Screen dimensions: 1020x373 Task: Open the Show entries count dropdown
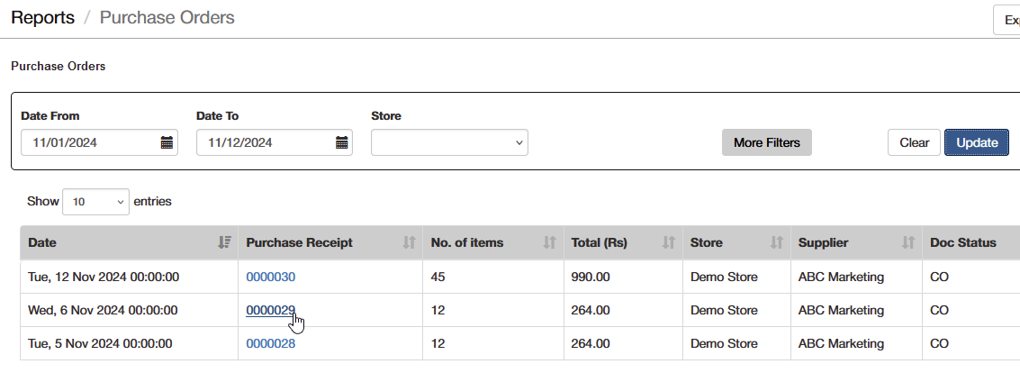coord(95,202)
